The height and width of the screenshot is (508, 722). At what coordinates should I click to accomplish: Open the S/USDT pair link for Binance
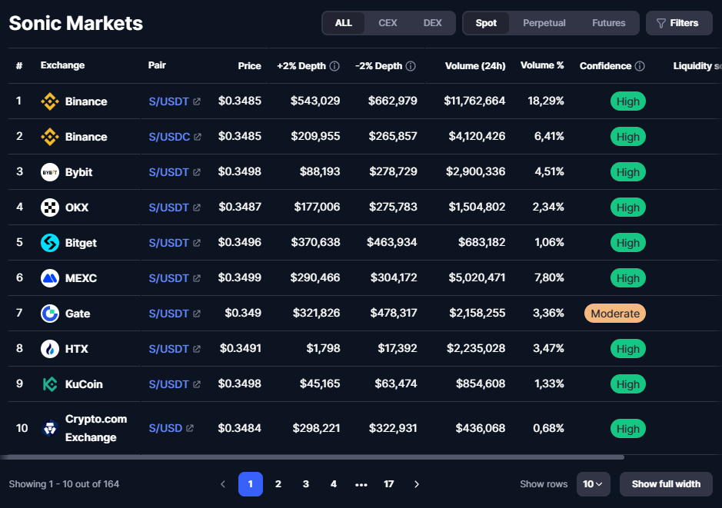tap(168, 101)
